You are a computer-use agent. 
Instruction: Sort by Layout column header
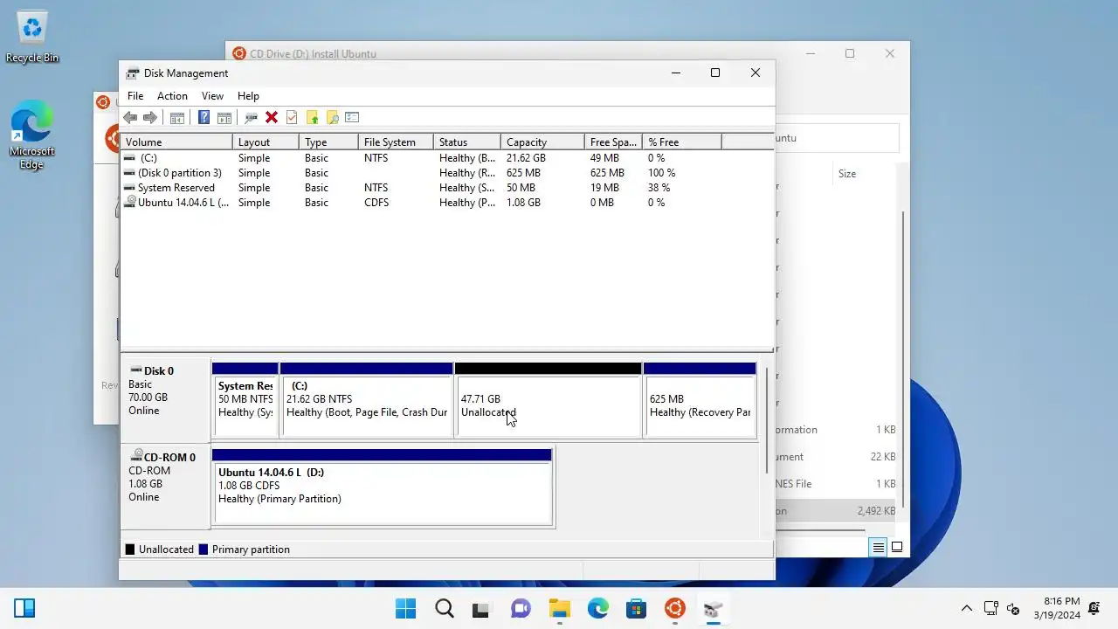coord(266,142)
